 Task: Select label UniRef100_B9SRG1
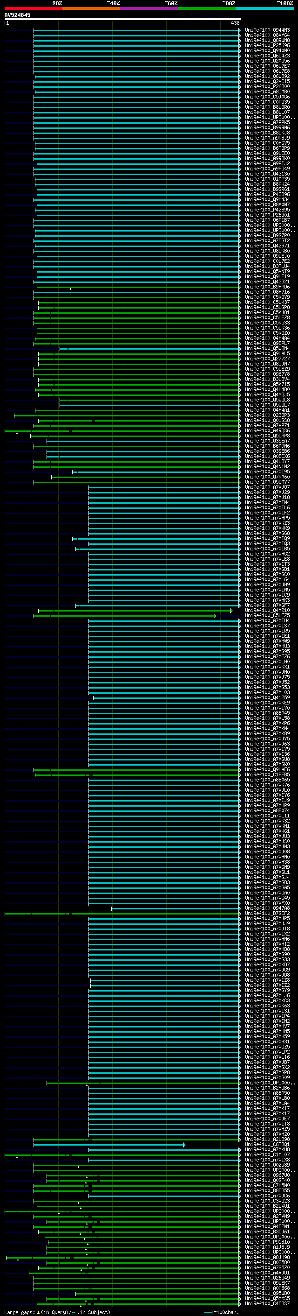[267, 189]
